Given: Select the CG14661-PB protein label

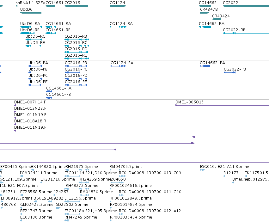Looking at the screenshot, I should [x=58, y=95].
